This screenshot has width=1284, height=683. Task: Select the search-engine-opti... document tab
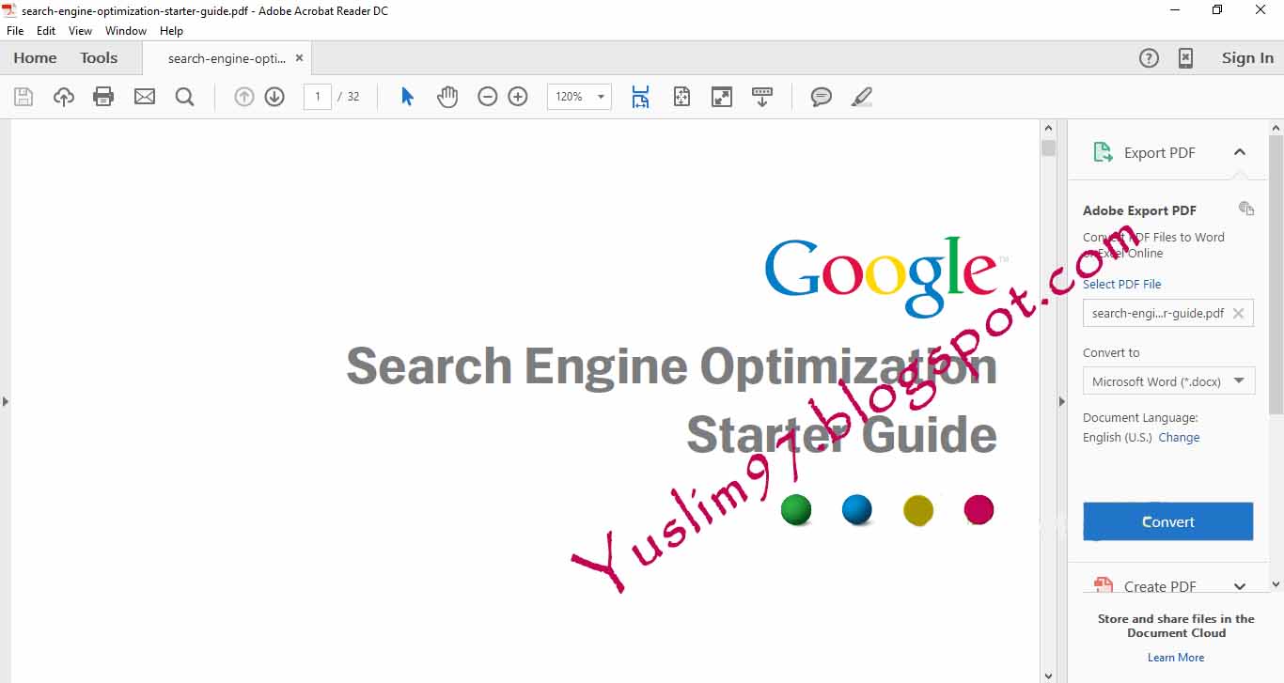pyautogui.click(x=227, y=58)
